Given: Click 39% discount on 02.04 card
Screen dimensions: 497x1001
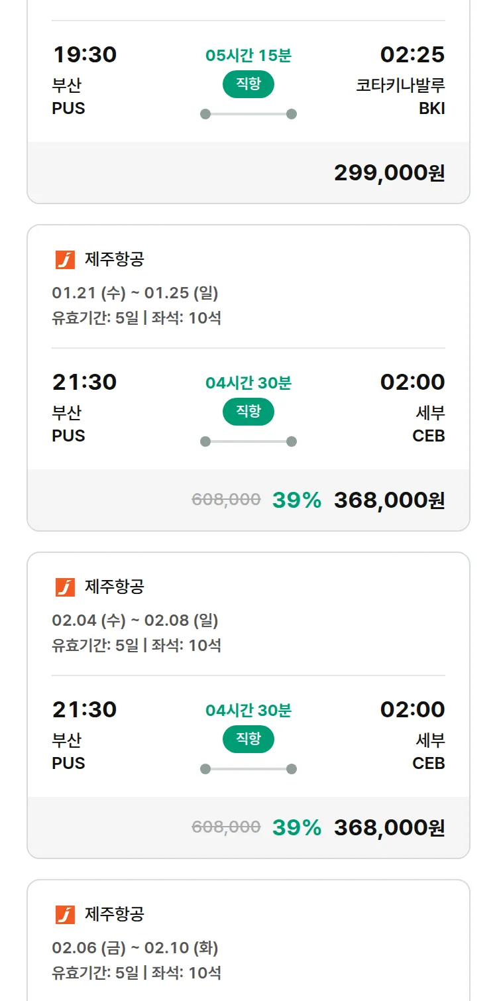Looking at the screenshot, I should [x=296, y=828].
